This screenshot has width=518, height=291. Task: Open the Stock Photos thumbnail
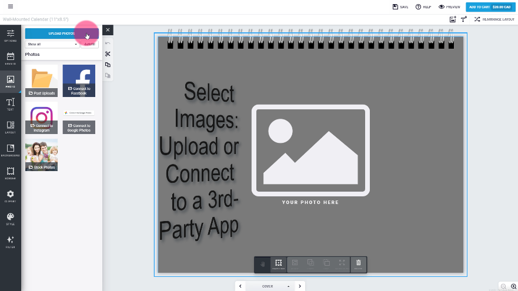click(41, 155)
